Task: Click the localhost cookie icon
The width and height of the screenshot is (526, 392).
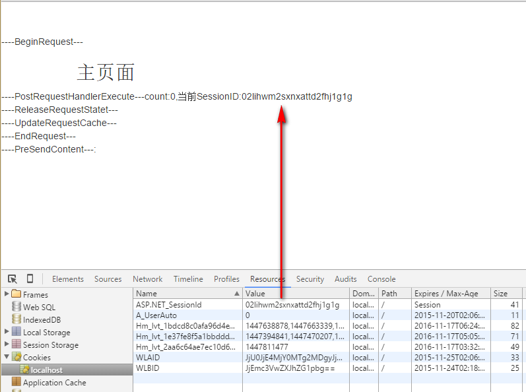Action: [24, 370]
